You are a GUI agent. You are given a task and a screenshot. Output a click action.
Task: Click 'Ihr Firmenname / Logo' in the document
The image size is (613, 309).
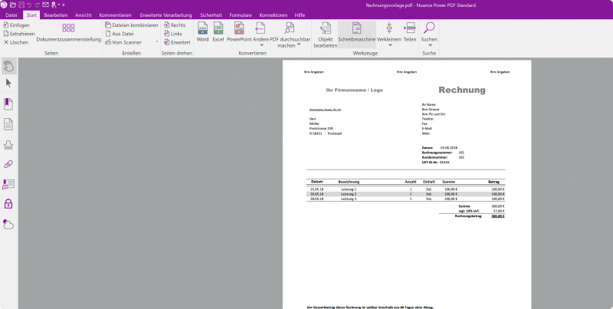(354, 90)
